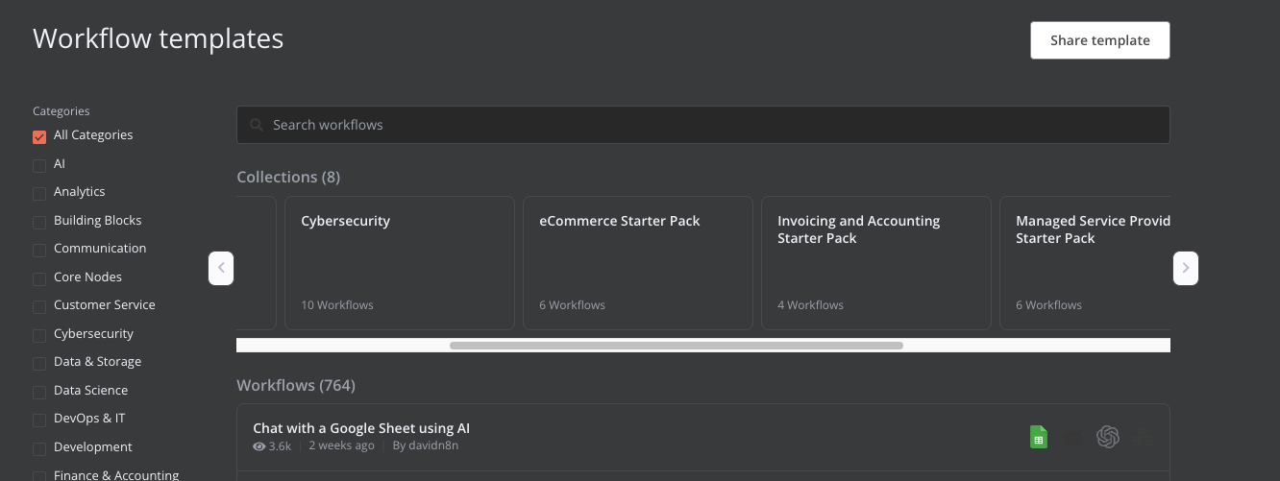Open Chat with a Google Sheet workflow

[x=361, y=428]
